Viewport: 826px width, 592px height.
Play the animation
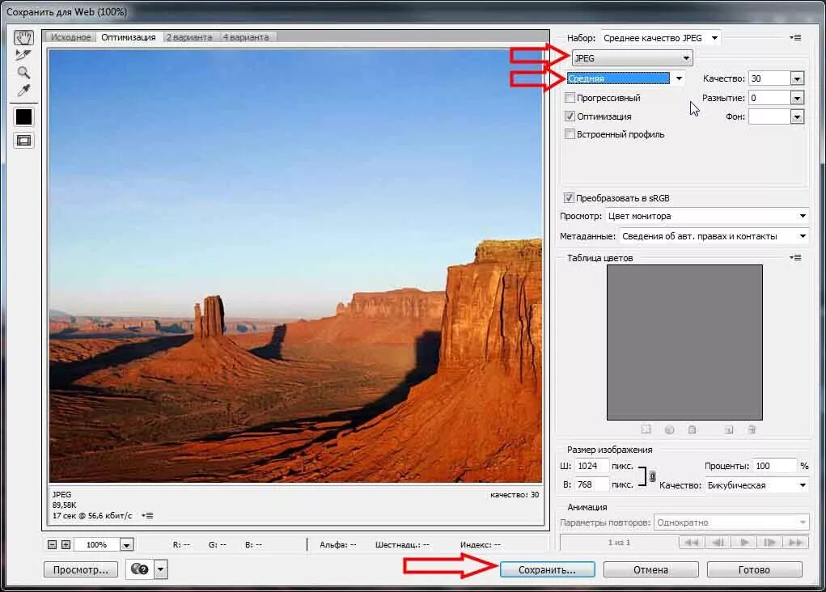pos(743,543)
